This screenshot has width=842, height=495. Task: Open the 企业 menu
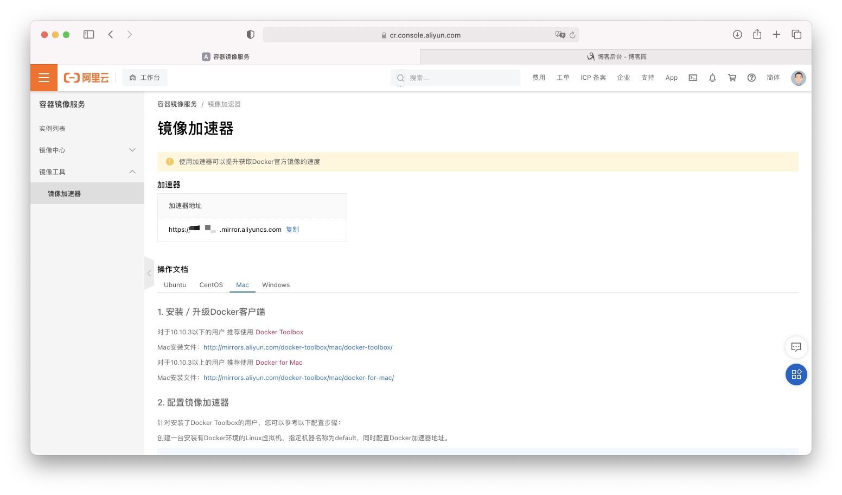click(x=623, y=78)
